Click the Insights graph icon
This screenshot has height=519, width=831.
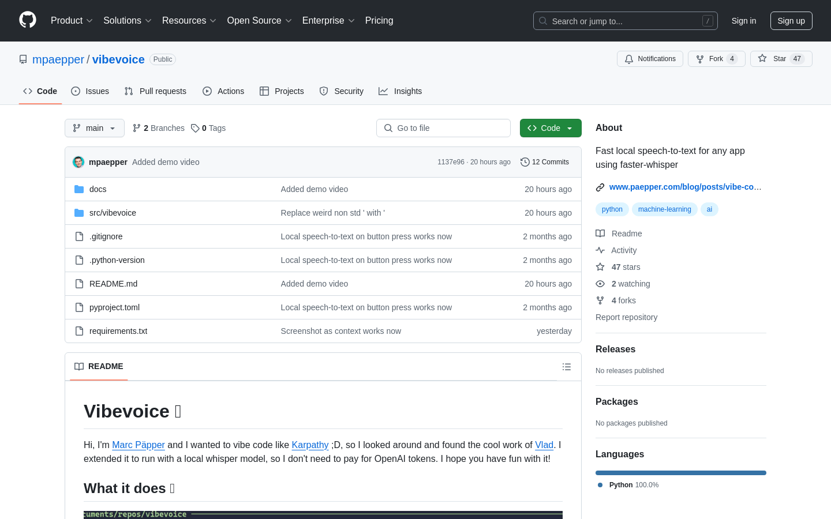tap(383, 91)
